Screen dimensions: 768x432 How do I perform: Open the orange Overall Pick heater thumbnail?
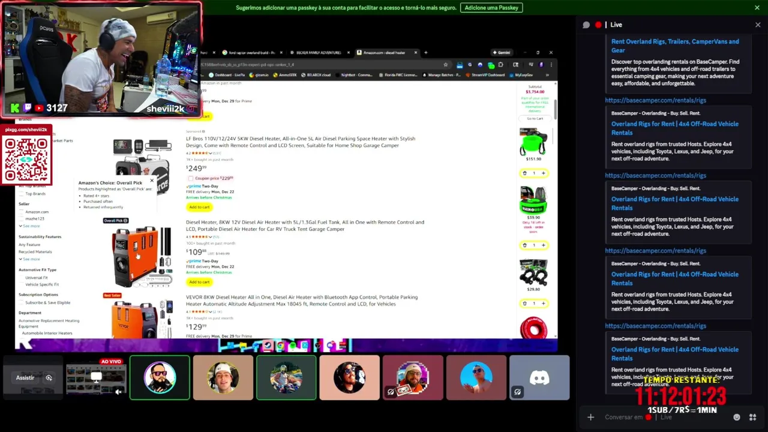[x=142, y=257]
